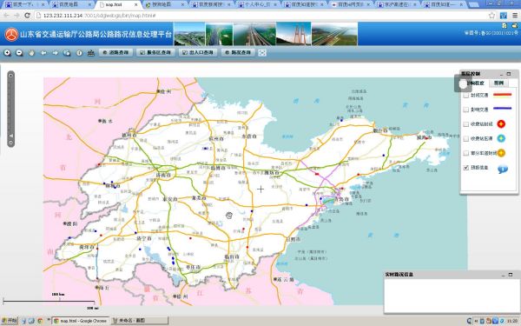Select the zoom in magnifier tool
The height and width of the screenshot is (326, 521).
[7, 53]
